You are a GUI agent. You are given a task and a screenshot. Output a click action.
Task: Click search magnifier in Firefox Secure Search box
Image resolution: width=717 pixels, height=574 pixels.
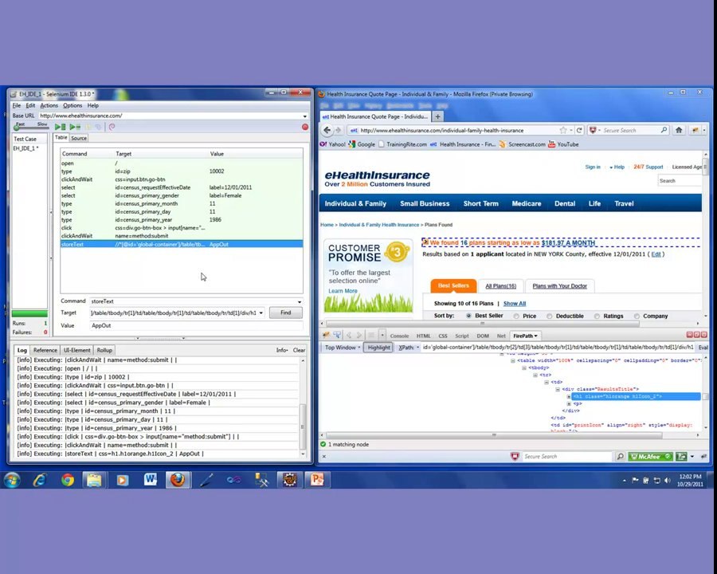(664, 130)
